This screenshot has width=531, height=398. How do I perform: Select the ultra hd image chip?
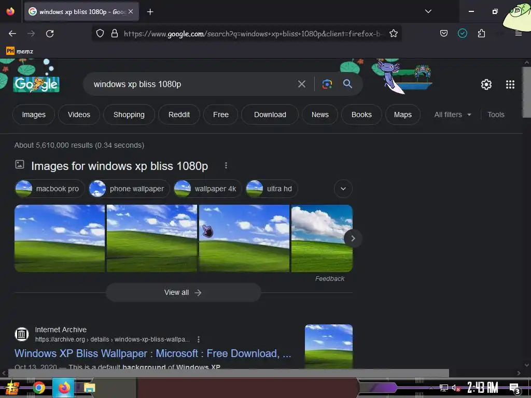pos(272,189)
